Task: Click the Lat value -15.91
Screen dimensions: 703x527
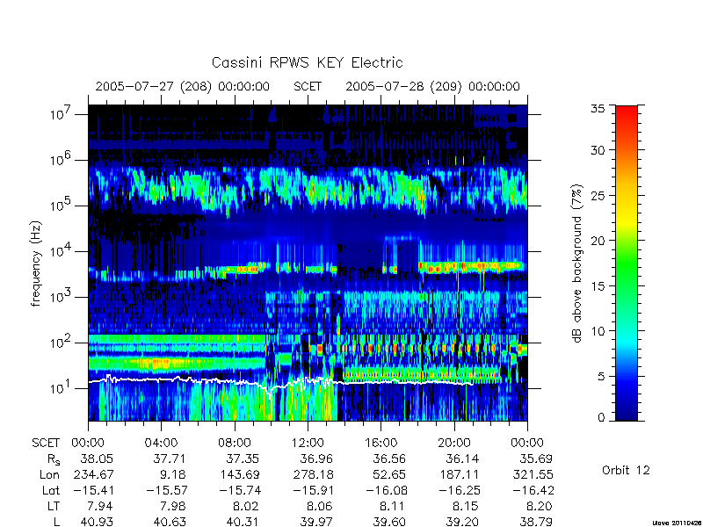Action: tap(313, 490)
